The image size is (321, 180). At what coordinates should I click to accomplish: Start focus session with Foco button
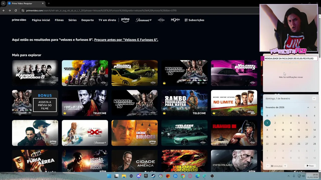(310, 166)
